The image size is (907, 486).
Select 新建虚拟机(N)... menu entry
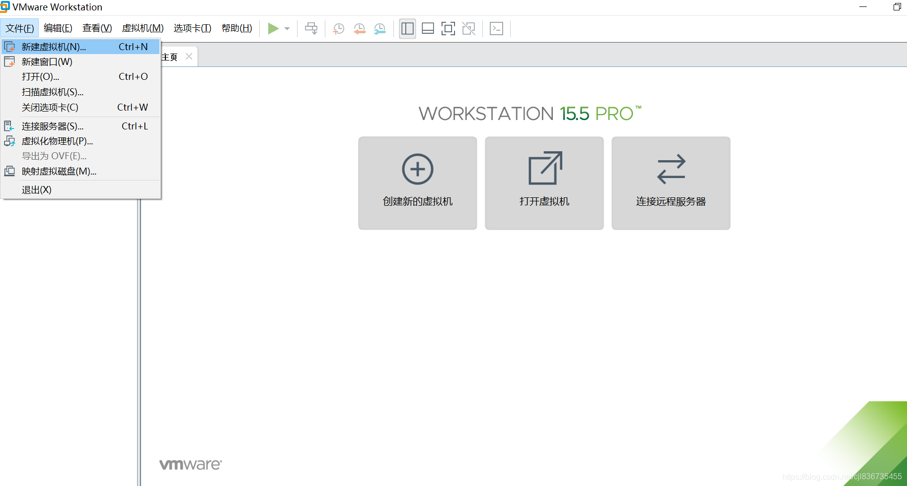click(x=81, y=47)
